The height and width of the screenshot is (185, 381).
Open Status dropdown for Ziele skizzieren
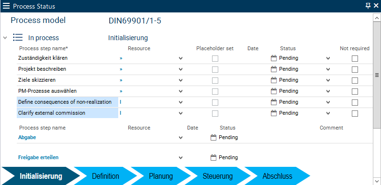pos(328,80)
